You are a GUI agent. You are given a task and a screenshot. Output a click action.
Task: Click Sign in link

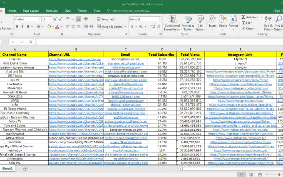coord(278,11)
